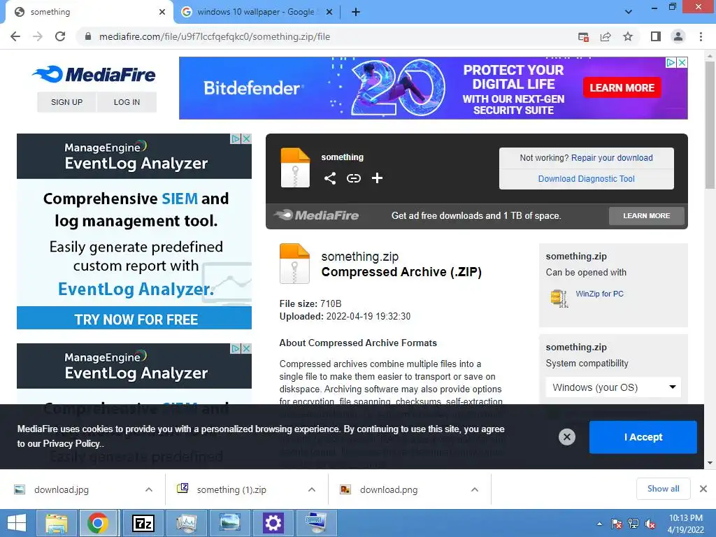Click the plus icon to save file to MediaFire
The height and width of the screenshot is (537, 716).
click(x=377, y=178)
